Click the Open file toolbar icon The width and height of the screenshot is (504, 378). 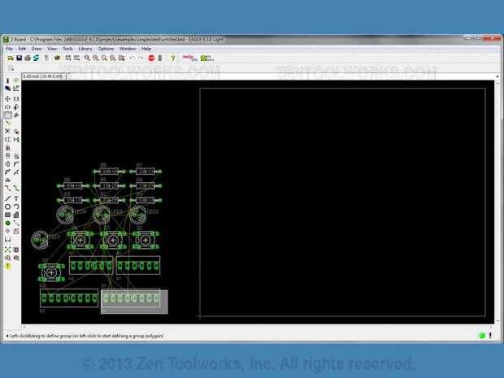[11, 59]
